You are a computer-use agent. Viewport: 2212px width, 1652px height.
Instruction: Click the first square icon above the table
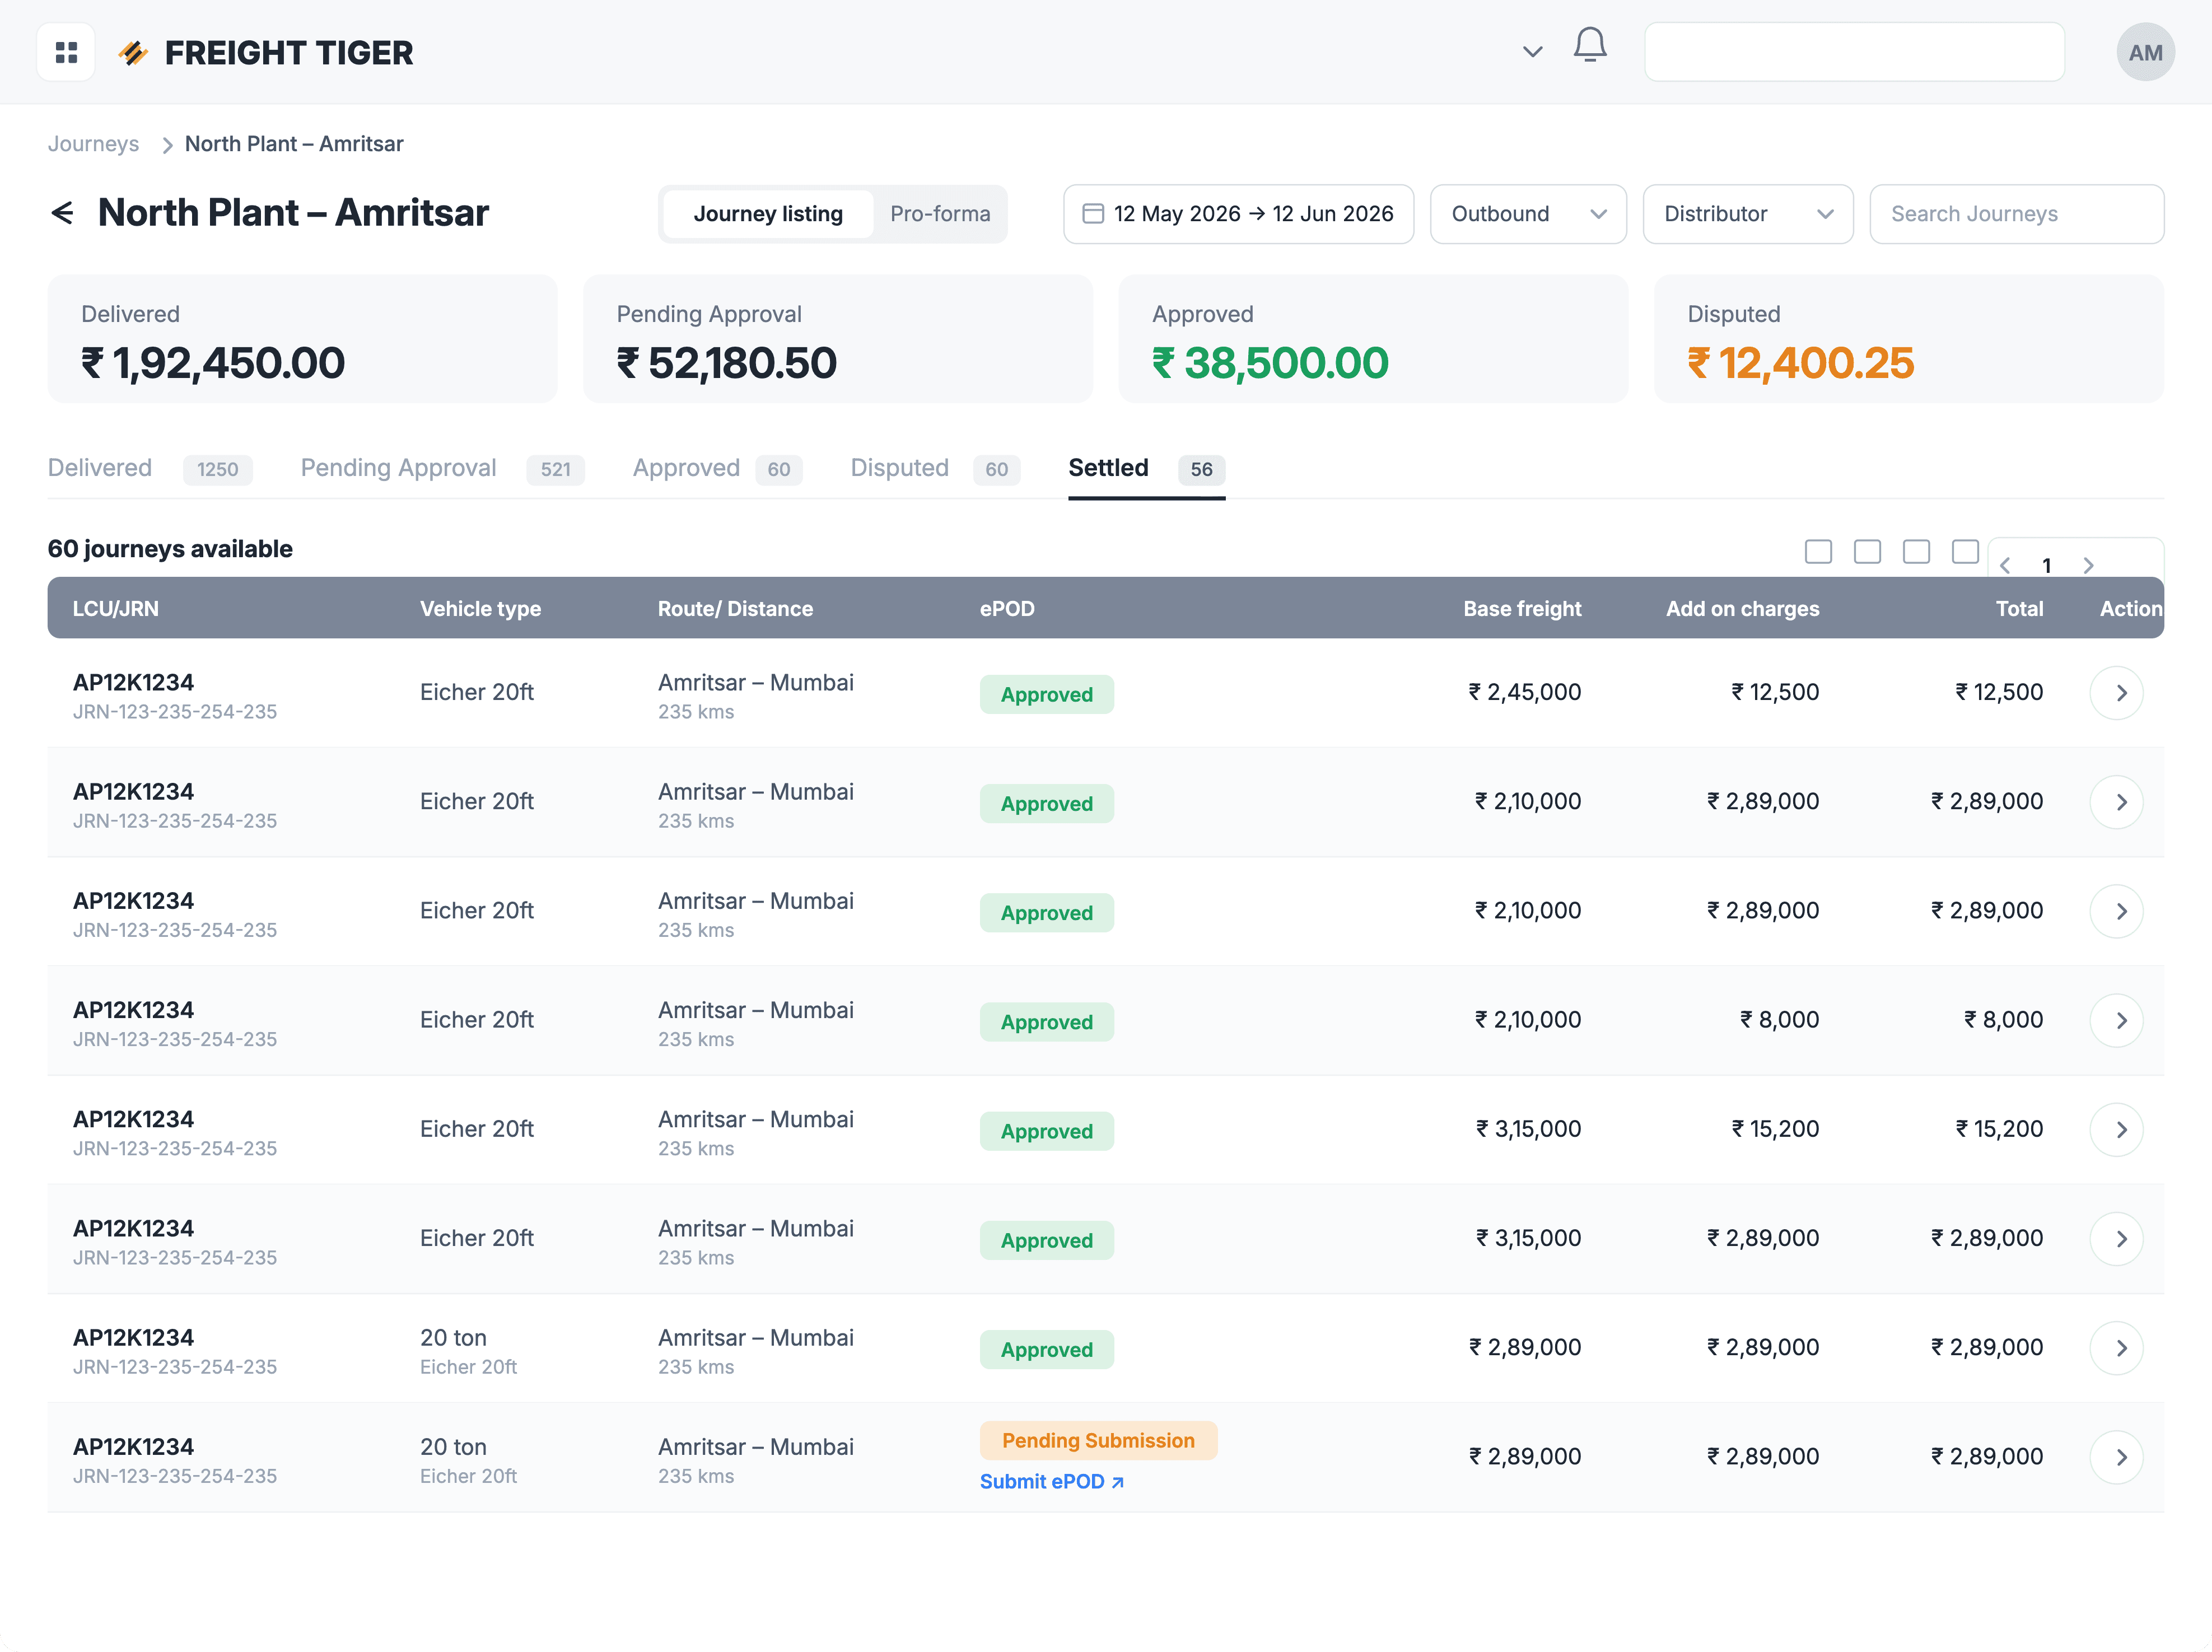click(x=1818, y=552)
